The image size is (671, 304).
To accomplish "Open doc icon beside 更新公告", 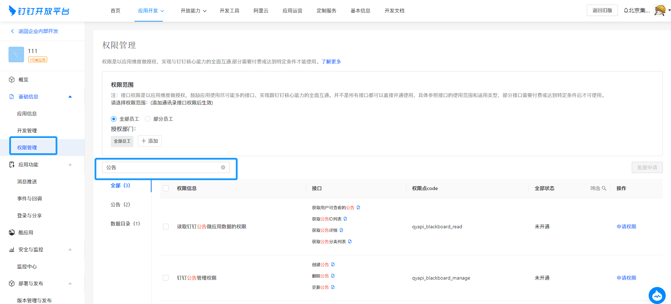I will (333, 287).
